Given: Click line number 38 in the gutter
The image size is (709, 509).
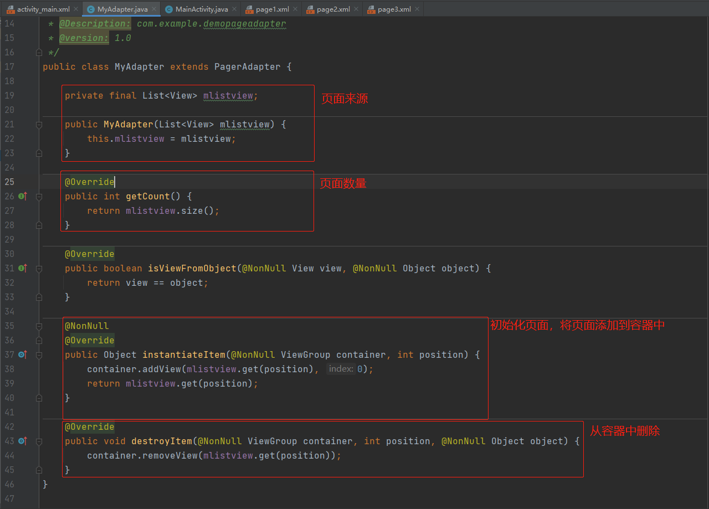Looking at the screenshot, I should (9, 369).
